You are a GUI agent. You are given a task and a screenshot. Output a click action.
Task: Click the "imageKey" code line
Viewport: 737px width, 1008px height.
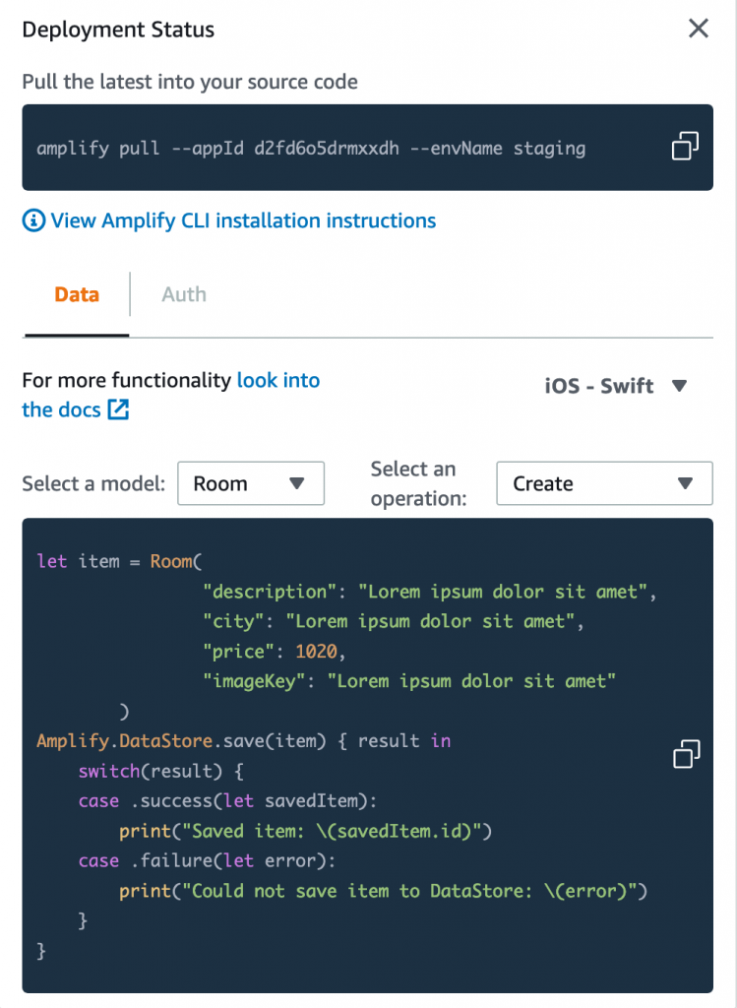coord(409,681)
